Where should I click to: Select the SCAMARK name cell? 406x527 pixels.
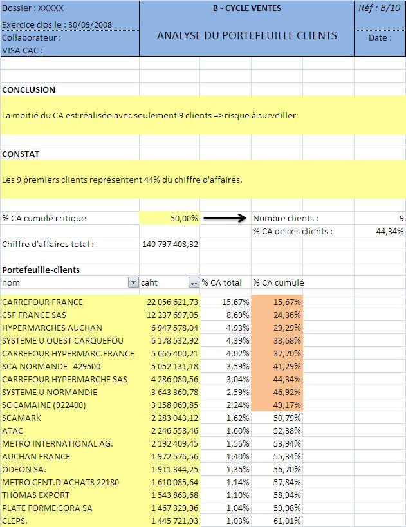70,418
